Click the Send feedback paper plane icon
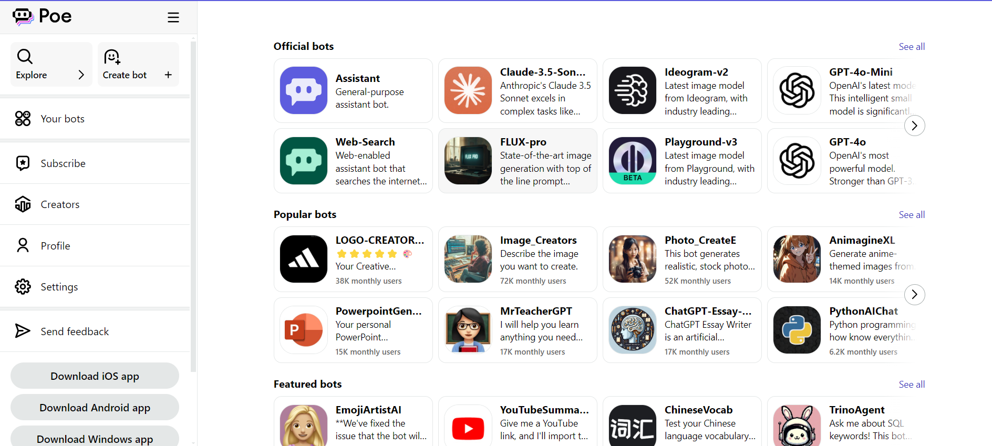The height and width of the screenshot is (446, 992). [23, 331]
